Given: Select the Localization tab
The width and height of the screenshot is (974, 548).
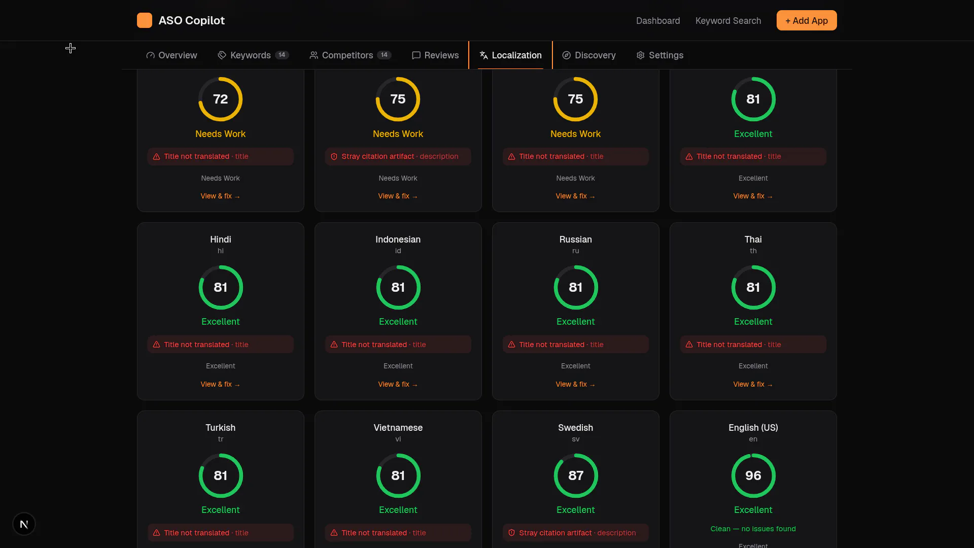Looking at the screenshot, I should (510, 55).
